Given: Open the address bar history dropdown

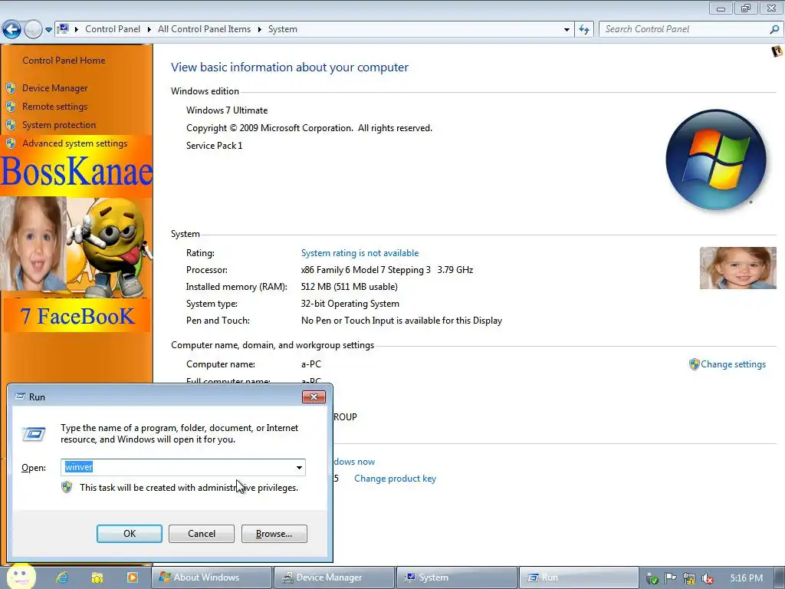Looking at the screenshot, I should coord(567,30).
